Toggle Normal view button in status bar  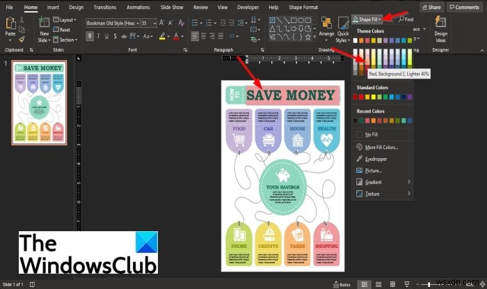365,284
